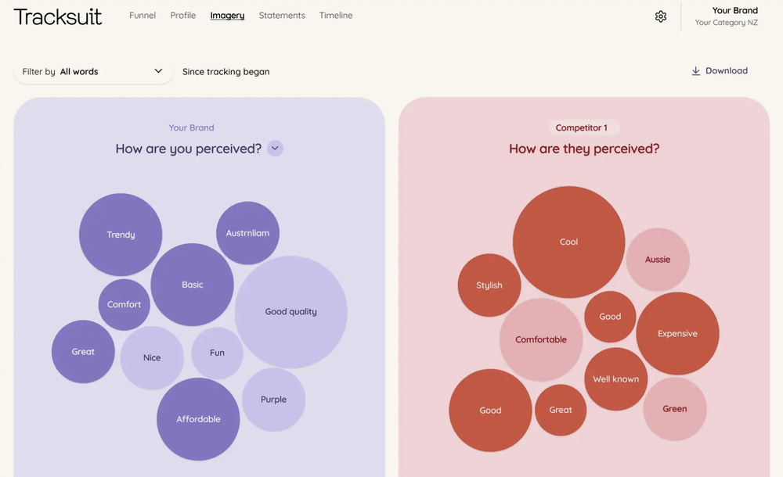Select the Cool bubble in competitor chart
Image resolution: width=783 pixels, height=477 pixels.
pyautogui.click(x=568, y=242)
